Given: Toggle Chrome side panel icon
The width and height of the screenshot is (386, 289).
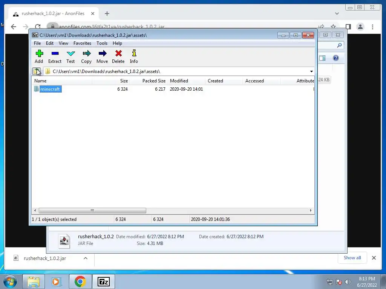Looking at the screenshot, I should [348, 27].
